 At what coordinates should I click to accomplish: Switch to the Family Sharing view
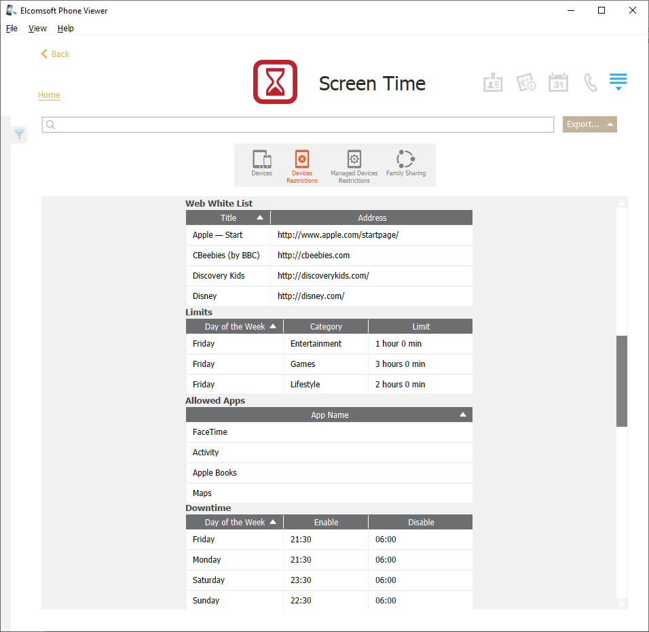tap(405, 164)
